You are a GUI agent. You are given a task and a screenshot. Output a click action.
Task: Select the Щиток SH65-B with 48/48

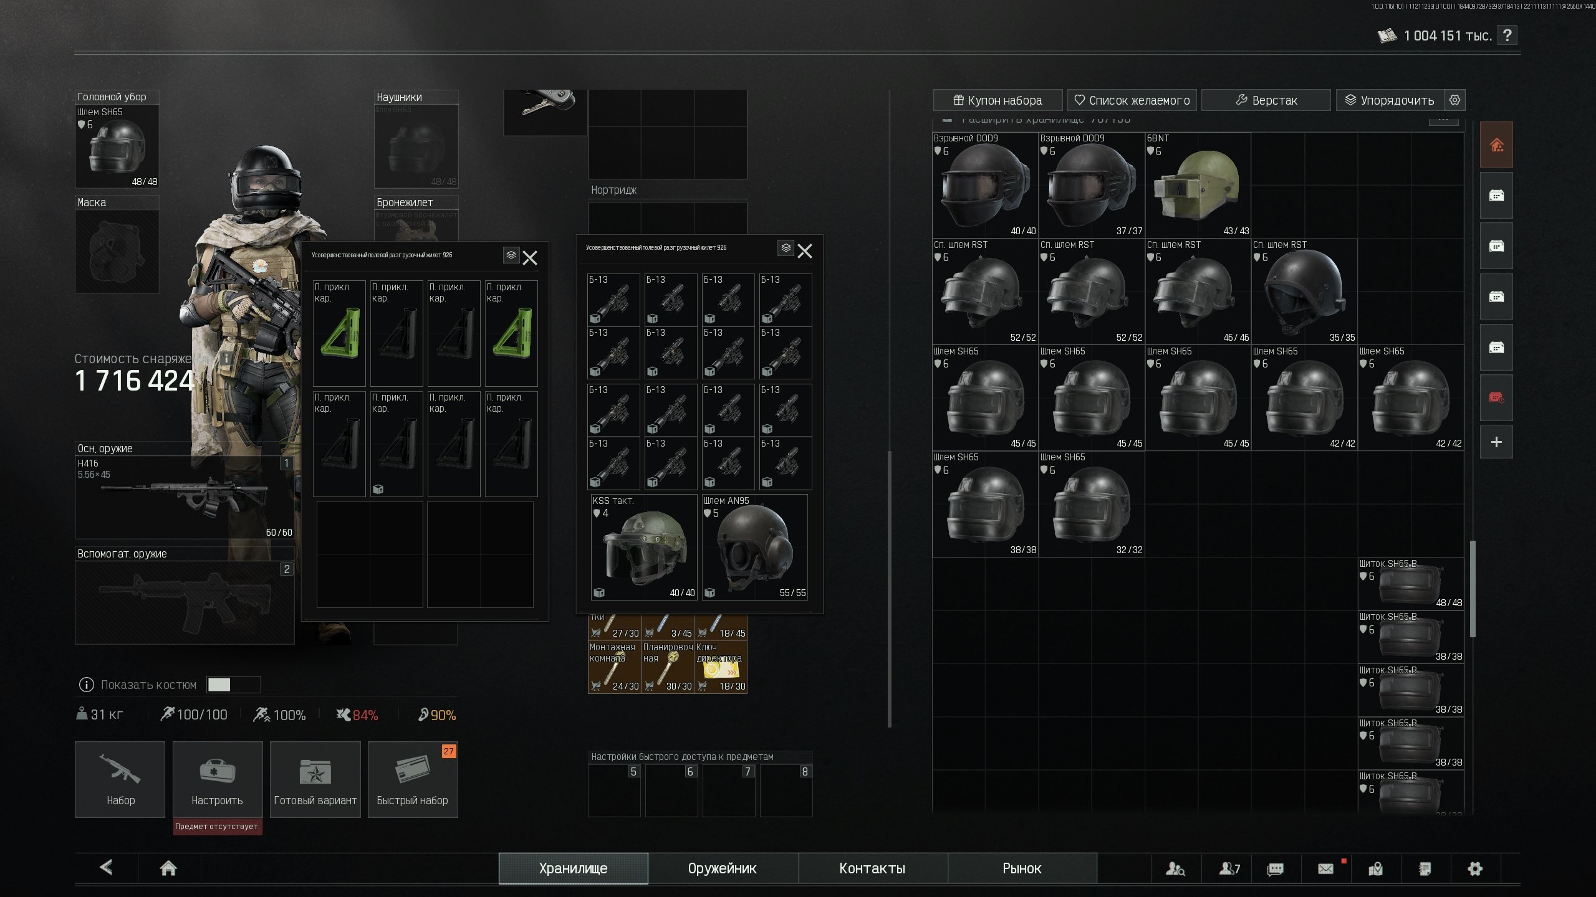[1411, 584]
